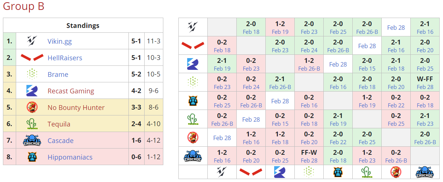Open the Tequila team name link
The image size is (443, 182).
[59, 124]
